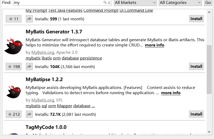Clear the Find field with eraser icon
The height and width of the screenshot is (139, 214).
(x=109, y=2)
